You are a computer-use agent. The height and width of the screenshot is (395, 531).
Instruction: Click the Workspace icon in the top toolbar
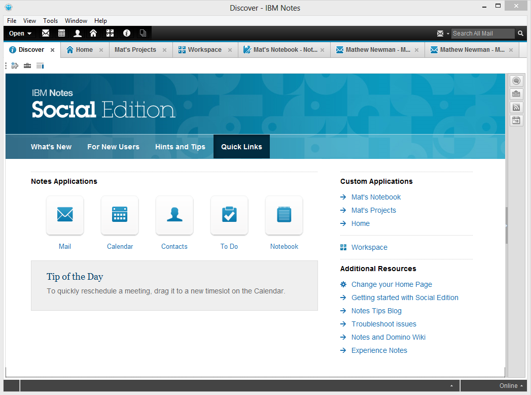point(110,34)
